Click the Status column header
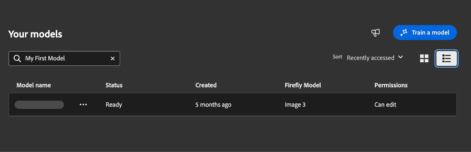The width and height of the screenshot is (471, 152). tap(114, 85)
